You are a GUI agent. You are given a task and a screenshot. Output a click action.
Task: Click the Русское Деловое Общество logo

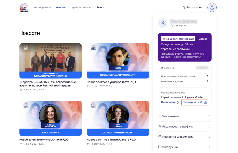[24, 8]
